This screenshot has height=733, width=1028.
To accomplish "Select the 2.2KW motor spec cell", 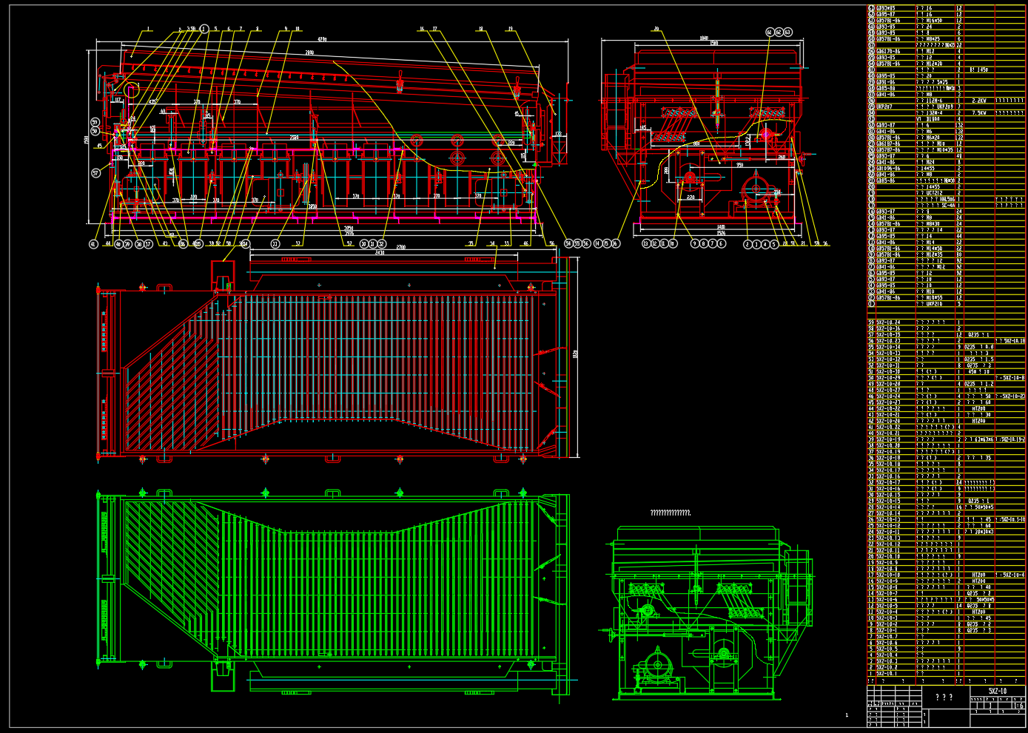I will click(x=978, y=101).
